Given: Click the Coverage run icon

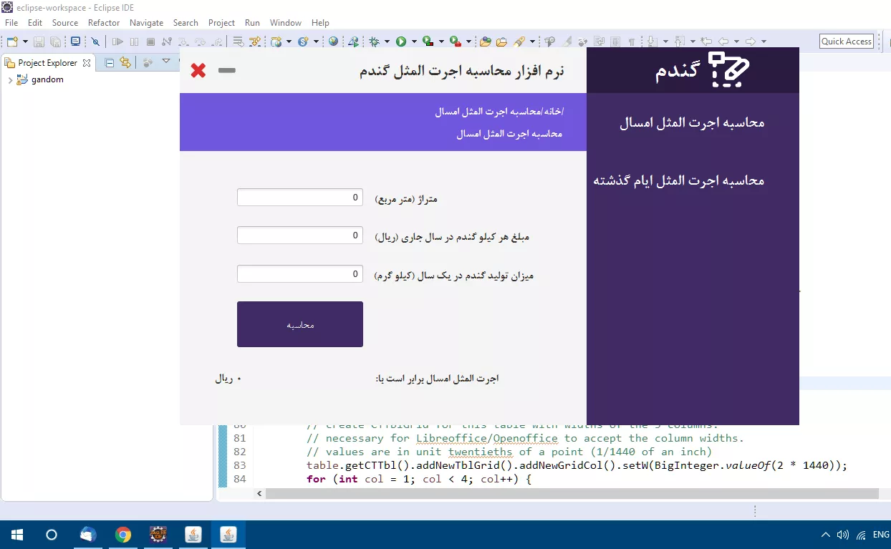Looking at the screenshot, I should tap(428, 42).
